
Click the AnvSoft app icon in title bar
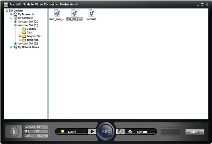coord(6,4)
